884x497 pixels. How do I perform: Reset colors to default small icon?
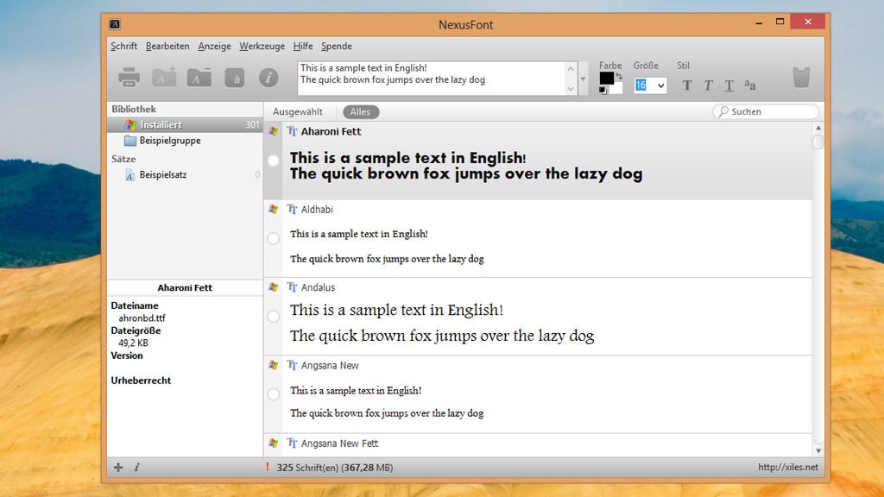click(x=603, y=90)
